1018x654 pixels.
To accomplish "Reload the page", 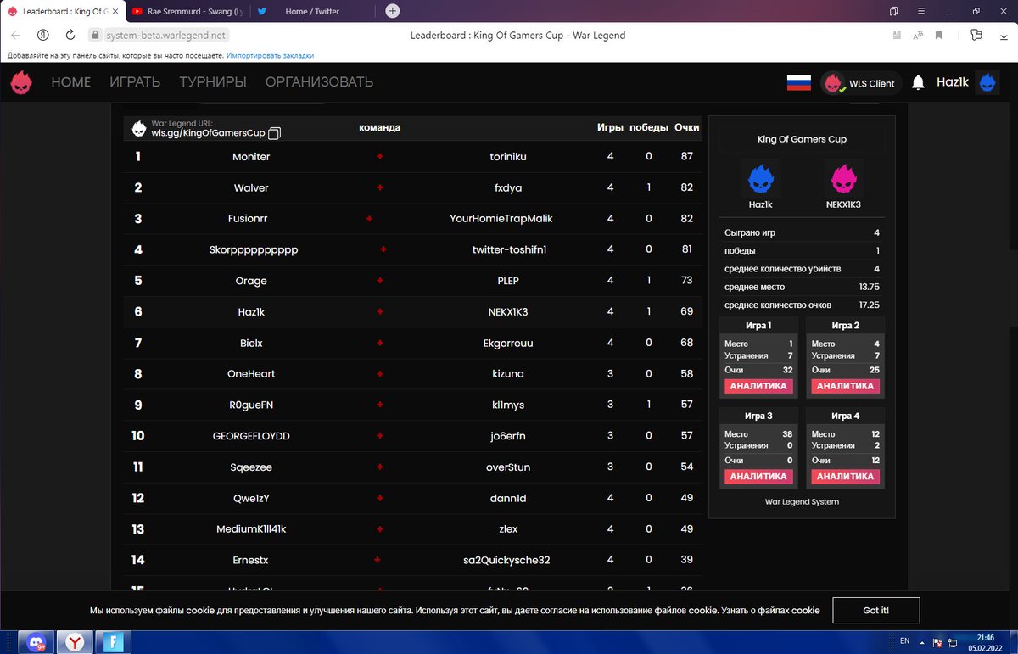I will point(70,35).
